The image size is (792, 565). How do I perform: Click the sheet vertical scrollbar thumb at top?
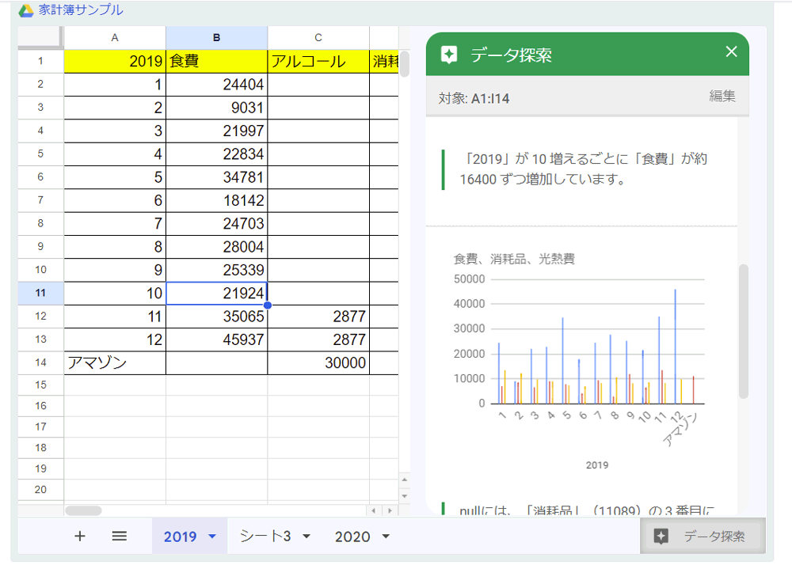click(x=404, y=63)
